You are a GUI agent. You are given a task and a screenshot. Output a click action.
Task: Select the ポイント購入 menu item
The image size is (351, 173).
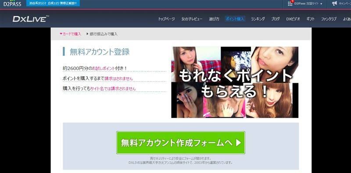pos(235,19)
